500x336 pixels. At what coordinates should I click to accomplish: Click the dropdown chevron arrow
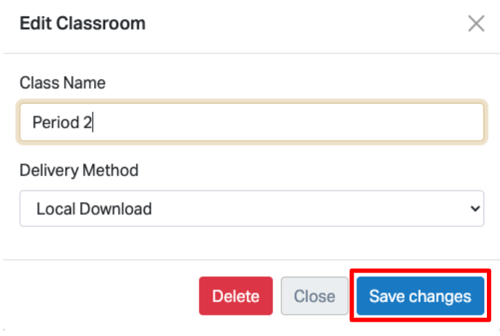(x=474, y=208)
